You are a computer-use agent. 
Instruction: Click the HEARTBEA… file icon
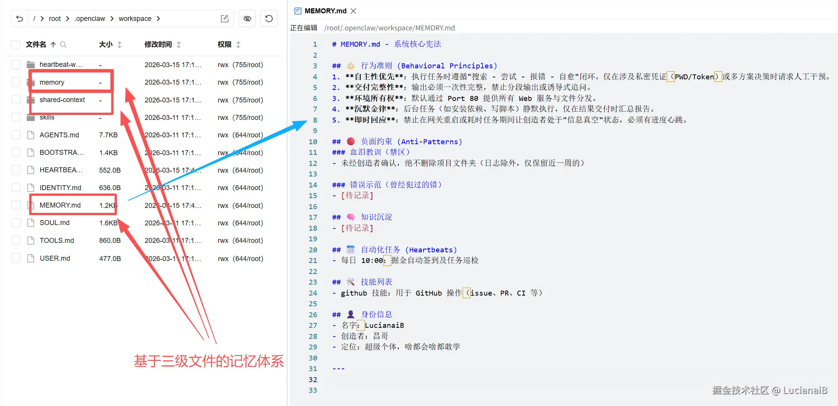(31, 170)
